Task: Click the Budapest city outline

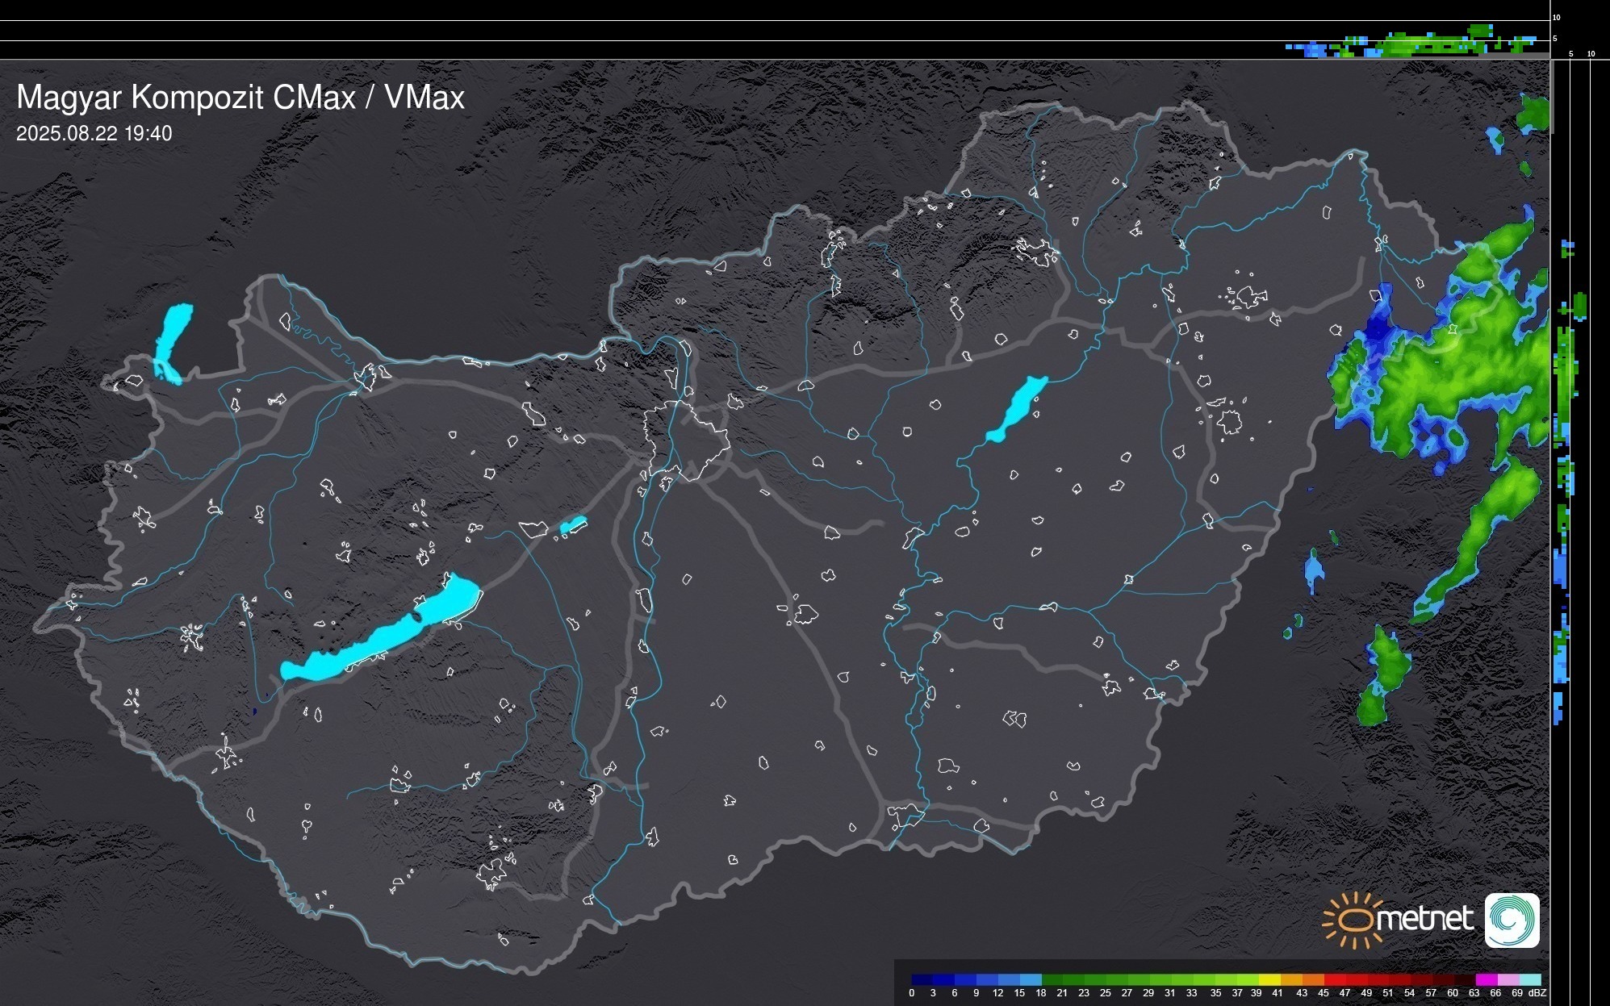Action: coord(686,440)
